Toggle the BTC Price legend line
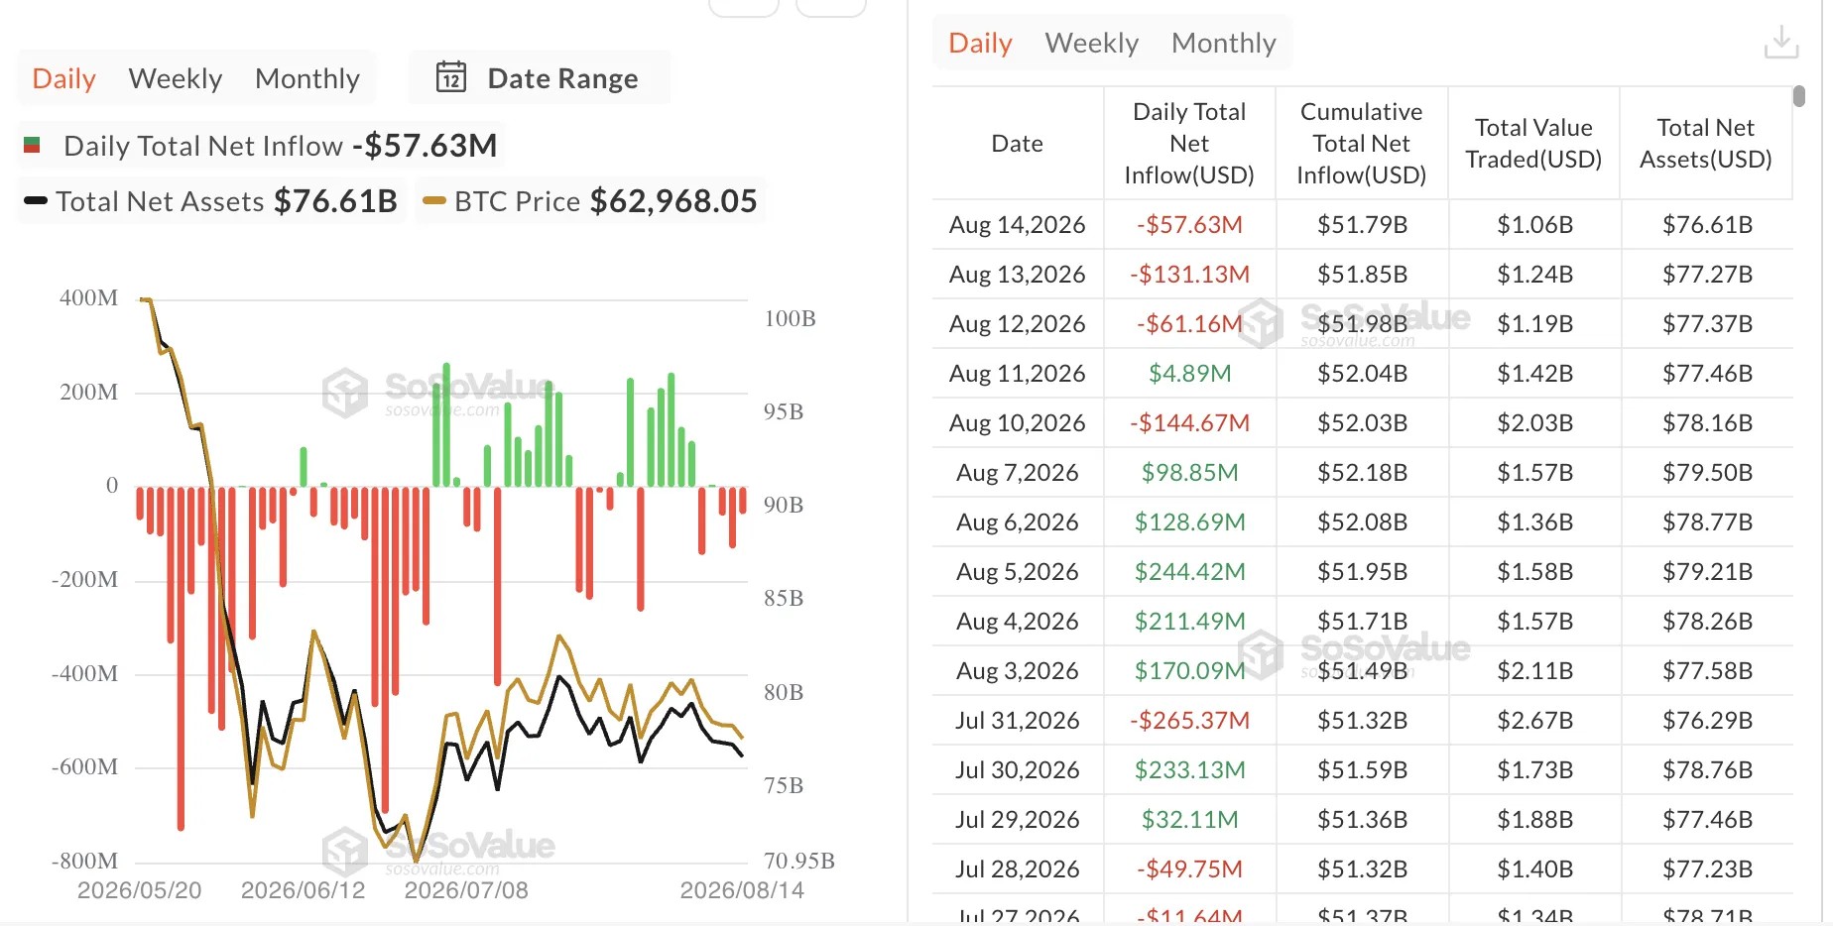The height and width of the screenshot is (926, 1833). tap(433, 201)
